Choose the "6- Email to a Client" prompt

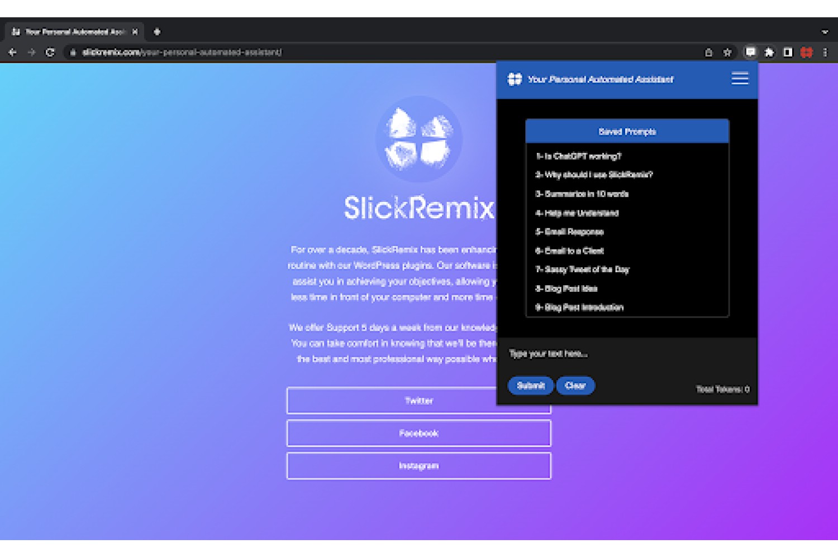pyautogui.click(x=570, y=251)
